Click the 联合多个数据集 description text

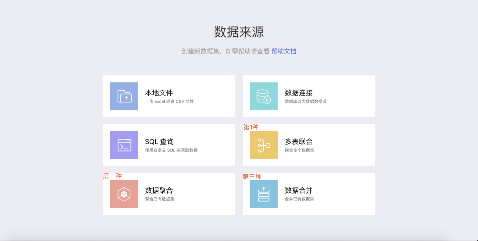pos(299,150)
